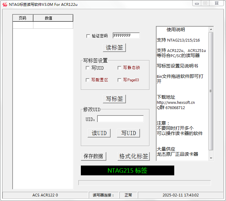Click the 使用说明 heading

[x=176, y=30]
